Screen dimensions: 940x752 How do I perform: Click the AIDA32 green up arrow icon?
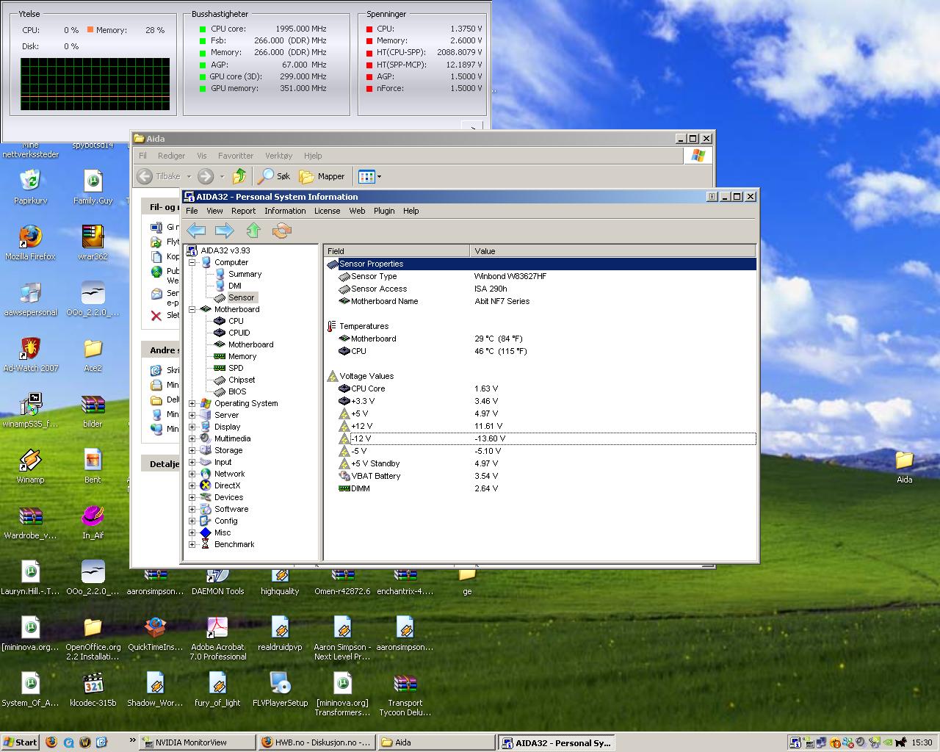(x=253, y=231)
